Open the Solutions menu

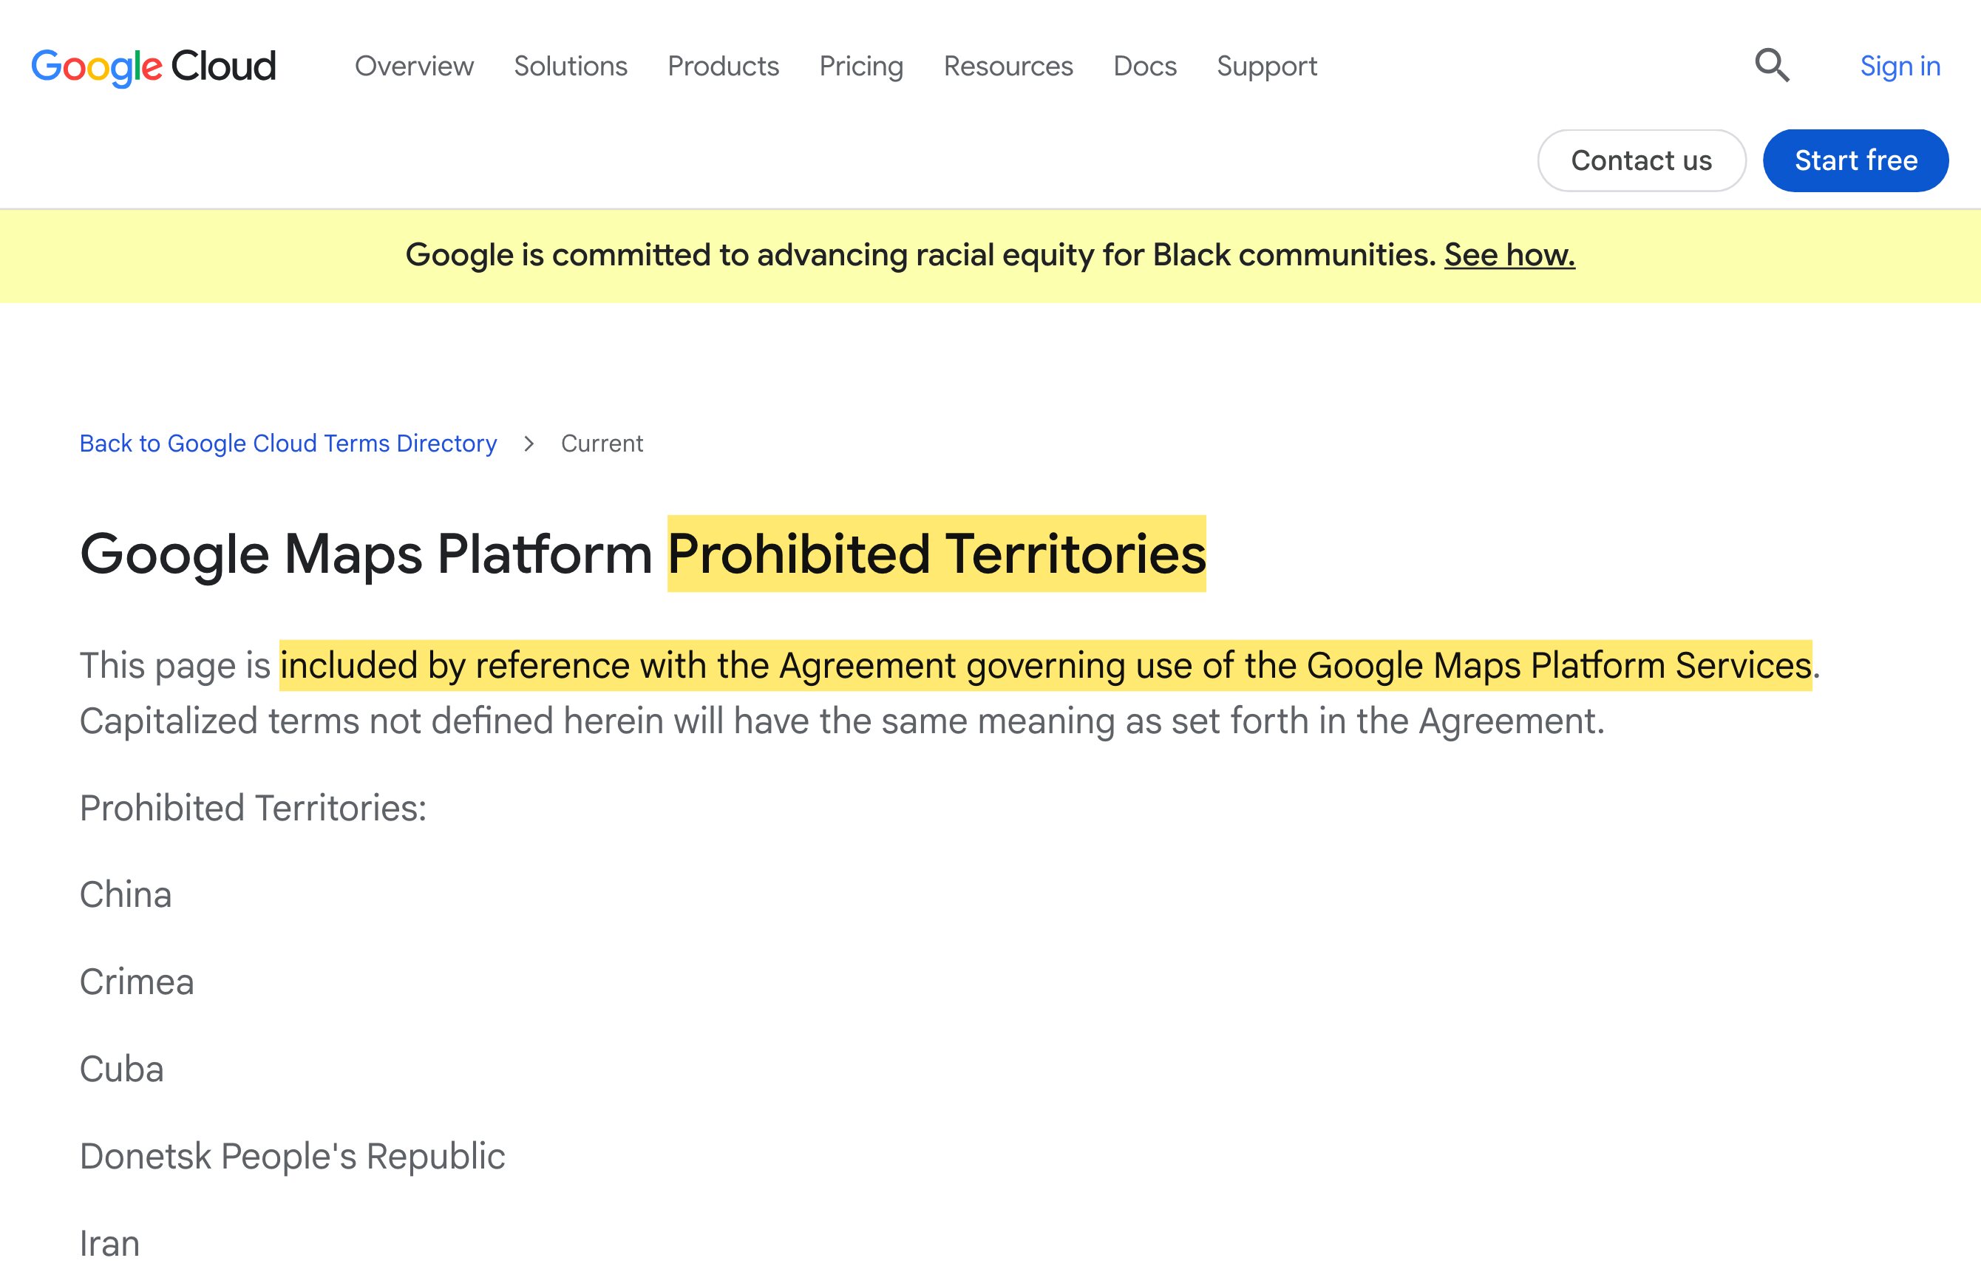click(x=570, y=66)
